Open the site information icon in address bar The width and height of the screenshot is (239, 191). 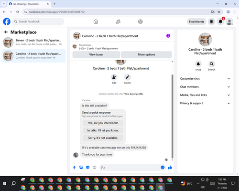click(26, 12)
